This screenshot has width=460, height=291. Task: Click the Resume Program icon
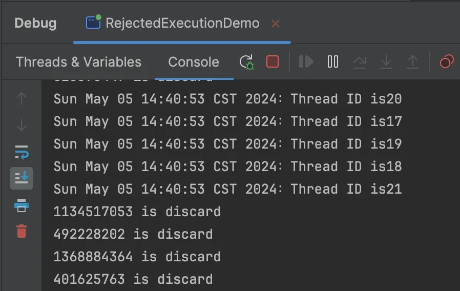tap(306, 62)
